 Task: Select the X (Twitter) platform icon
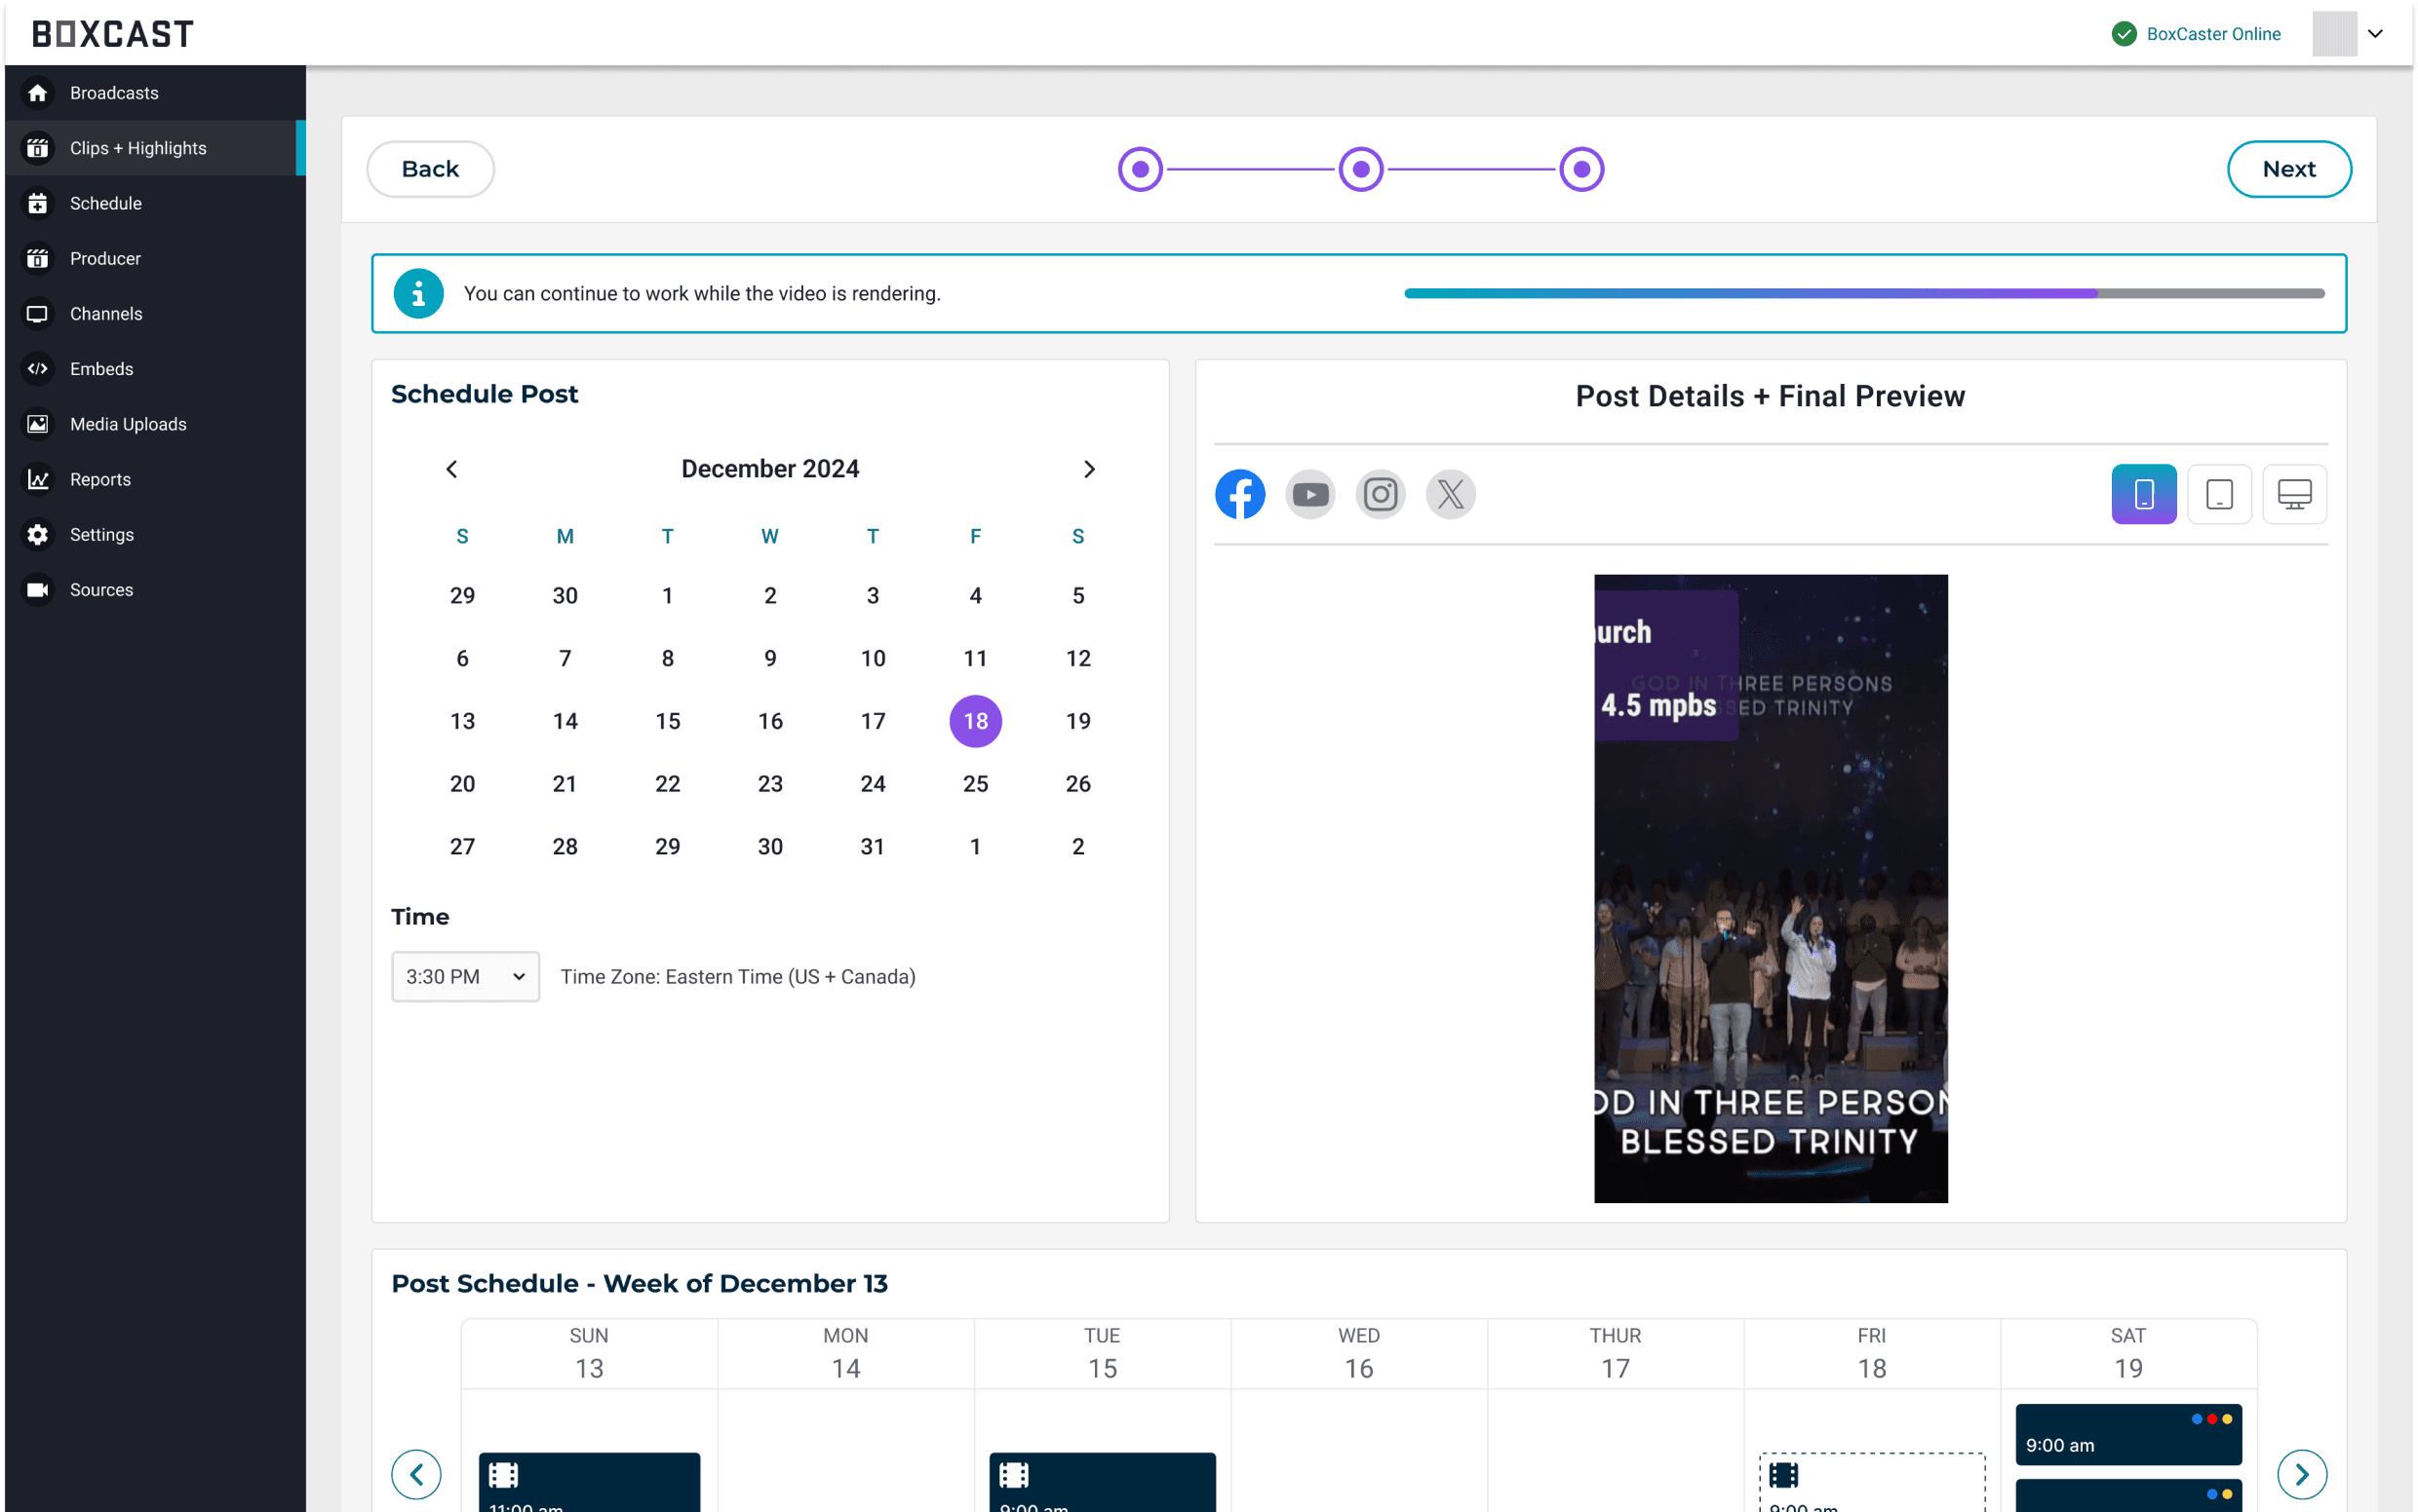click(1450, 494)
